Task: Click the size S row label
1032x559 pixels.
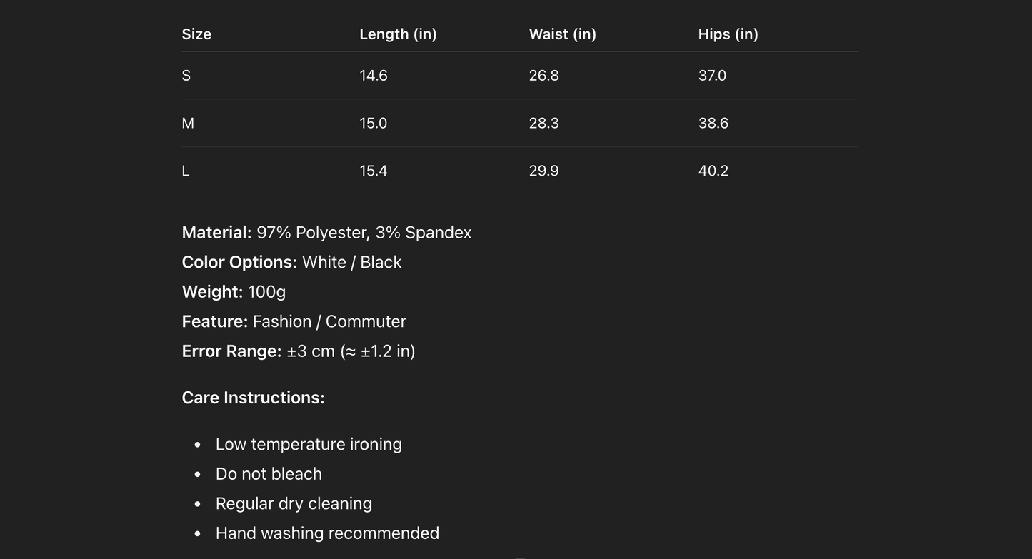Action: pos(186,76)
